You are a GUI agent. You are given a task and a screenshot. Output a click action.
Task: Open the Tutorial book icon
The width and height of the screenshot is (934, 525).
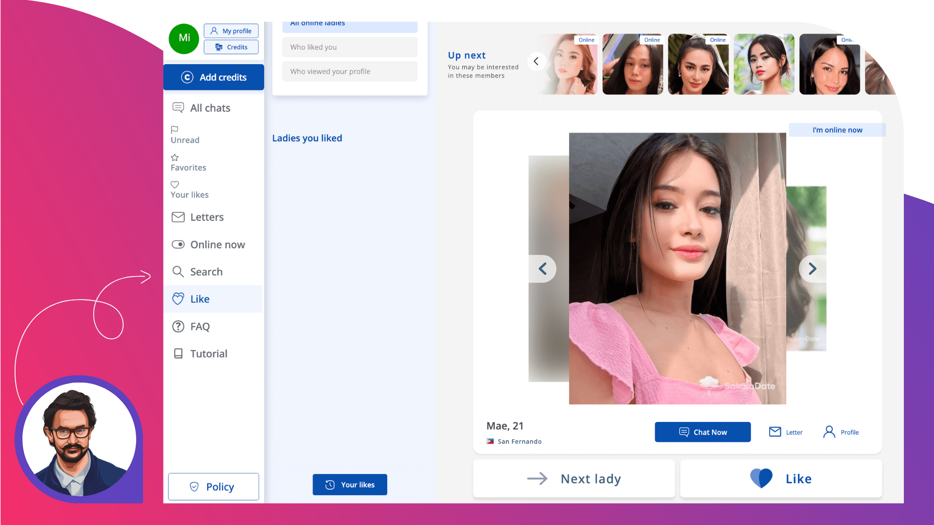(178, 353)
